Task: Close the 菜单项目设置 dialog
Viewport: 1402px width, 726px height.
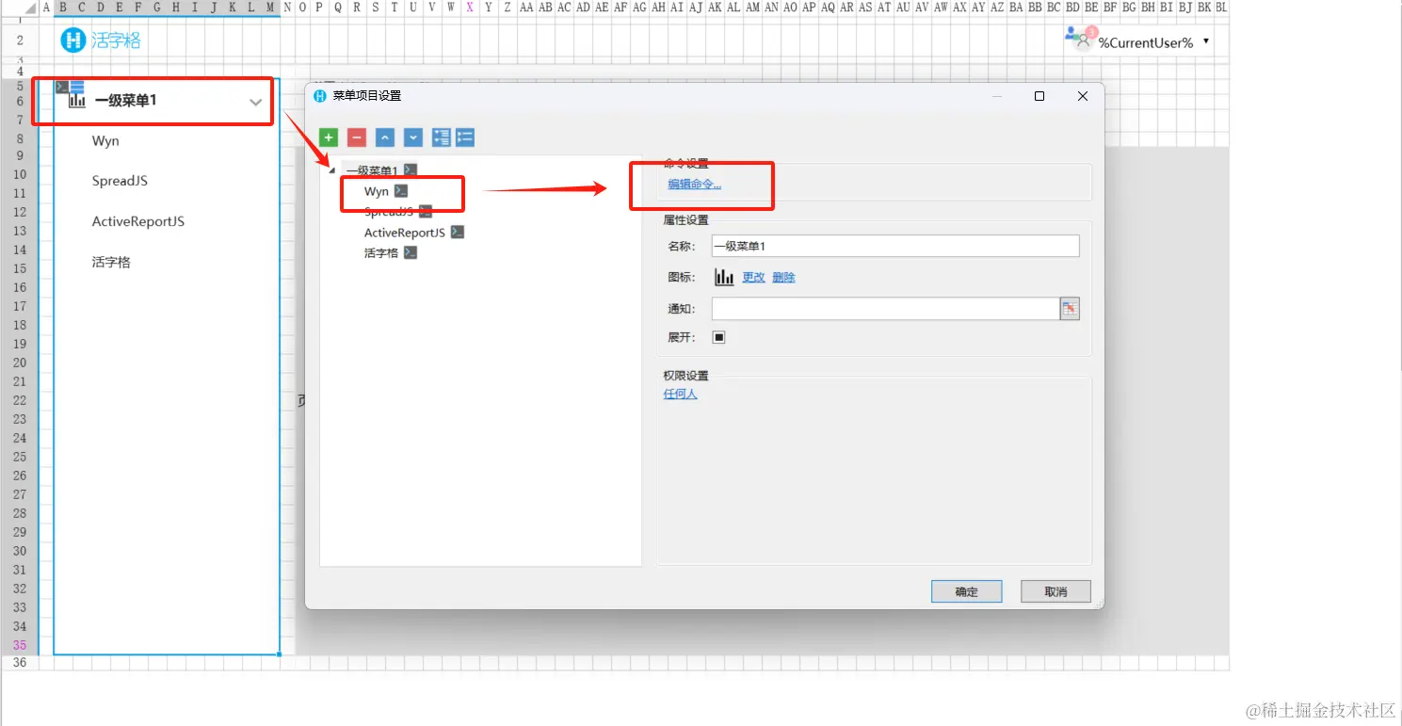Action: pos(1083,96)
